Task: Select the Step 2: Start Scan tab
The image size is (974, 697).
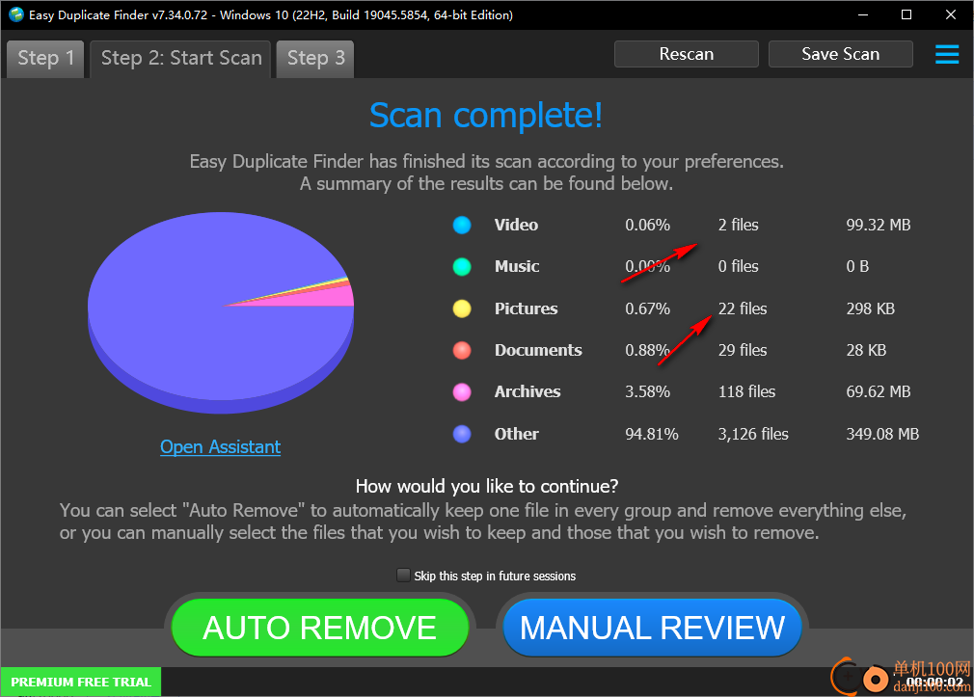Action: click(x=180, y=59)
